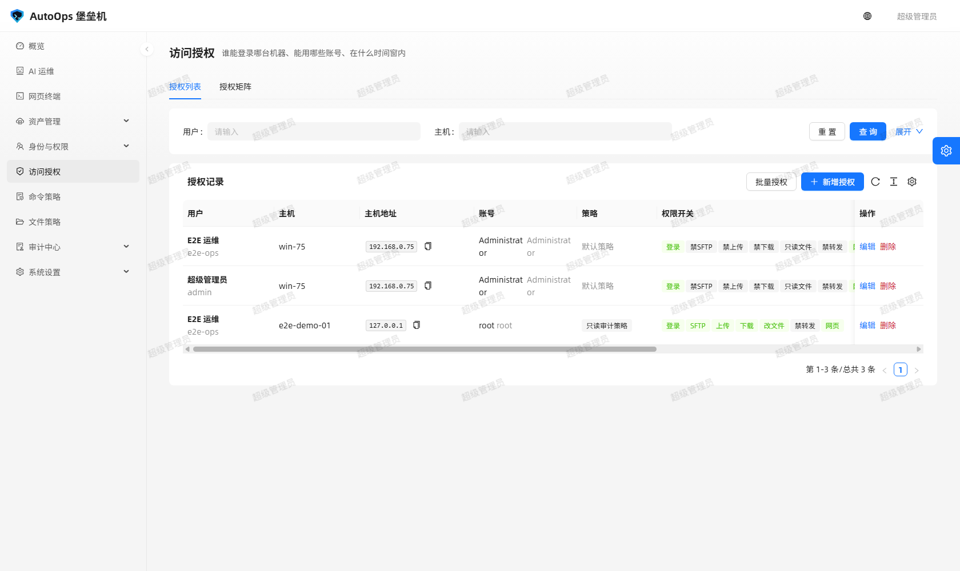Refresh the 授权记录 table
This screenshot has width=960, height=571.
875,182
